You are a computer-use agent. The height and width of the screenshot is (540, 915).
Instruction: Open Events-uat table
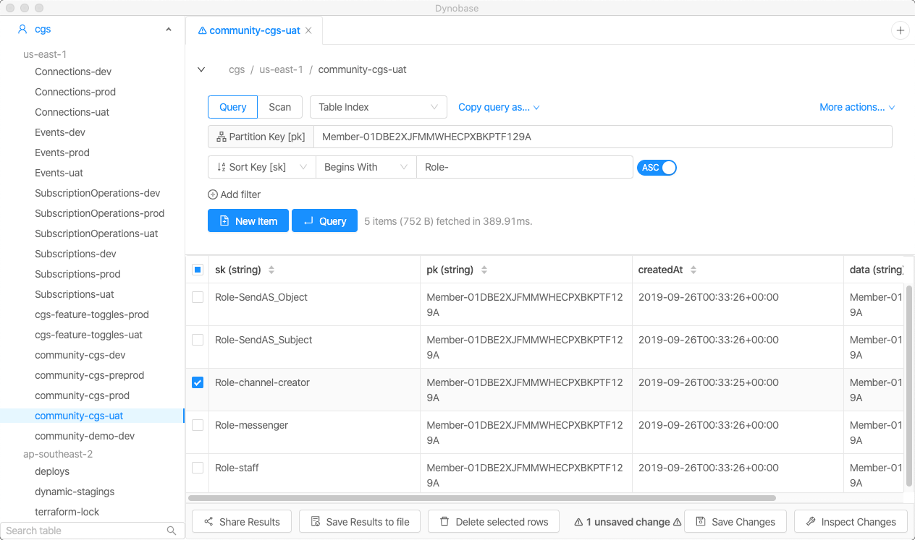click(59, 173)
